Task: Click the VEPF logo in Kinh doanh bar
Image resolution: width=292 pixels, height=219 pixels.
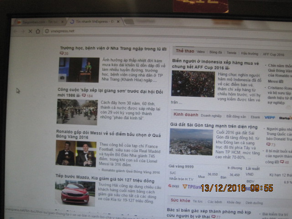Action: coord(270,117)
